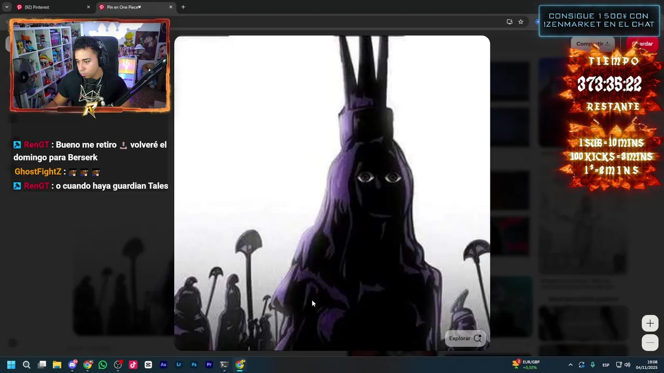Switch to the active Chrome window in taskbar
Image resolution: width=664 pixels, height=373 pixels.
[240, 365]
